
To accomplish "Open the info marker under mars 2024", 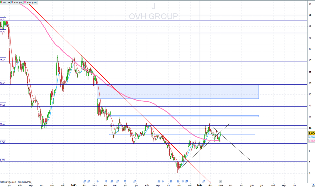I will click(220, 181).
